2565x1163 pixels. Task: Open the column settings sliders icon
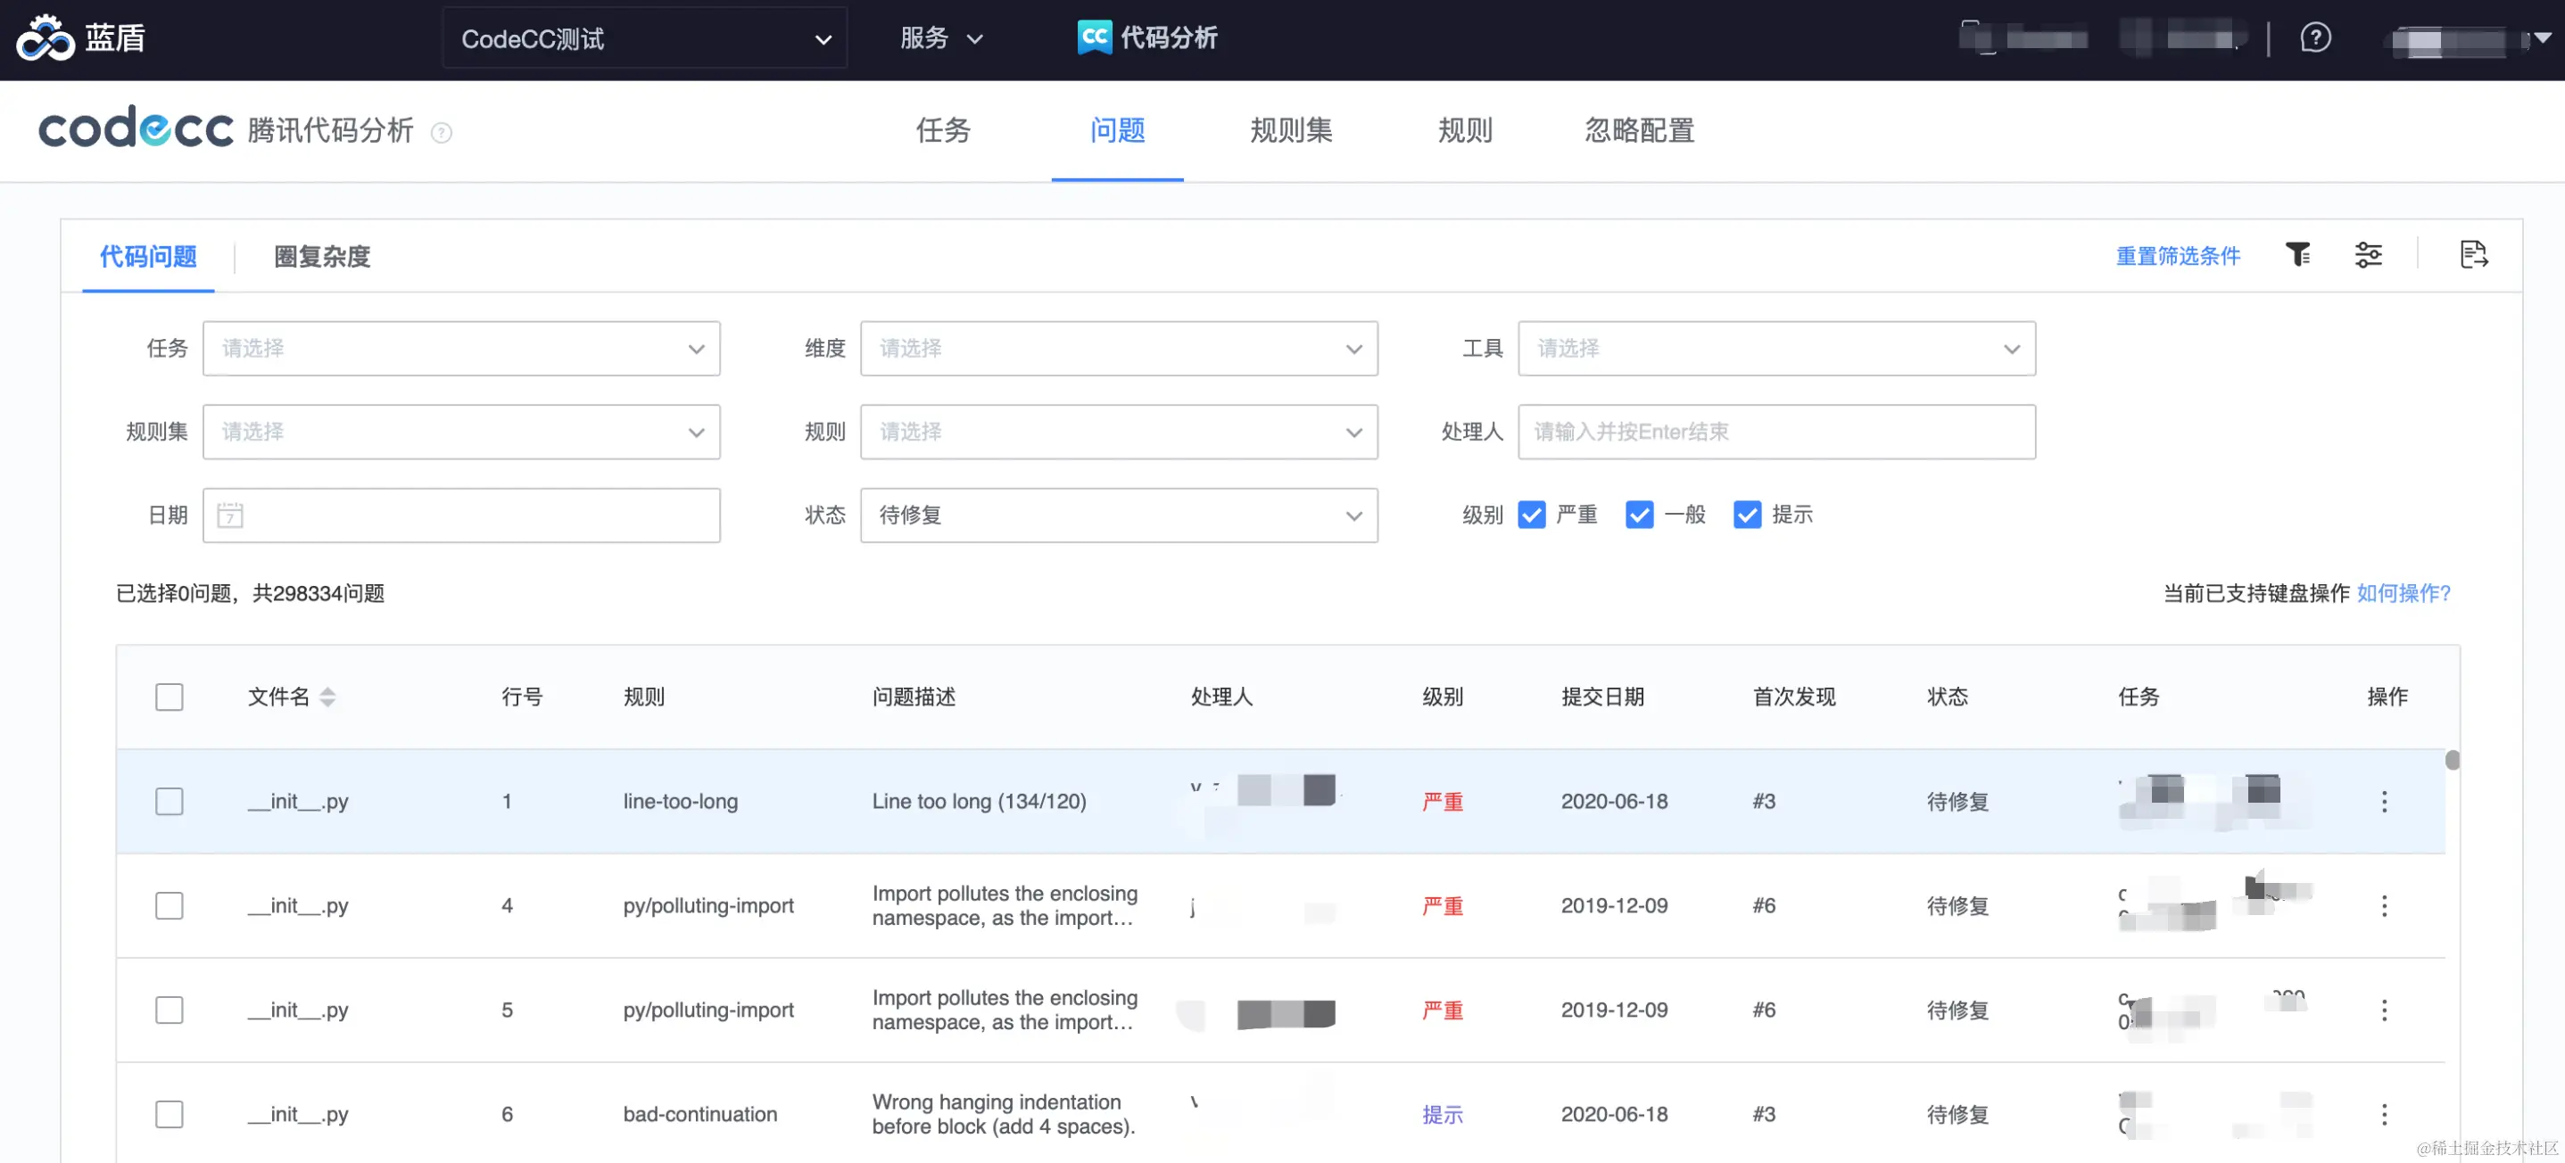click(x=2368, y=255)
